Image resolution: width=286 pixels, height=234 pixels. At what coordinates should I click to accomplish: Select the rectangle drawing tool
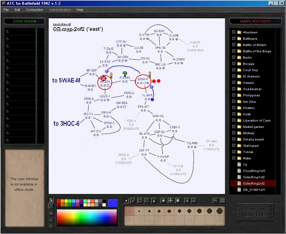[x=140, y=201]
